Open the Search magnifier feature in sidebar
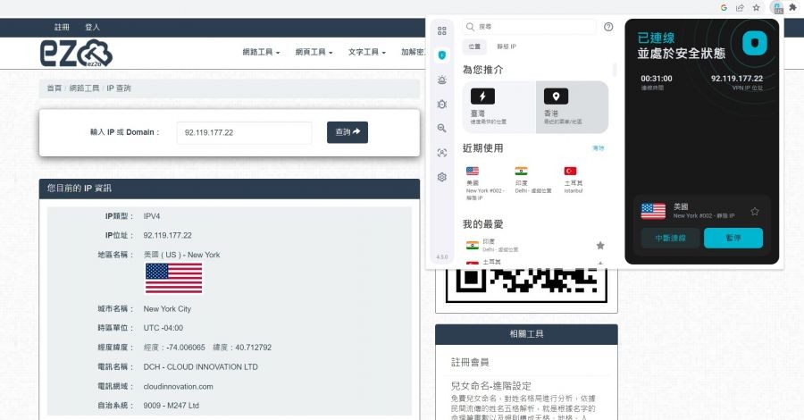This screenshot has height=420, width=804. 441,128
